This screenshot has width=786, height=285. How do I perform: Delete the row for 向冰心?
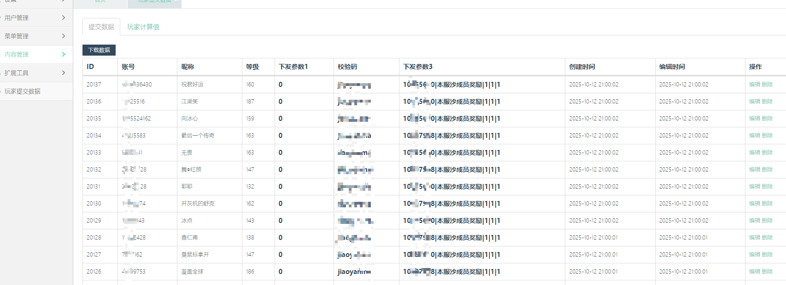click(x=767, y=119)
